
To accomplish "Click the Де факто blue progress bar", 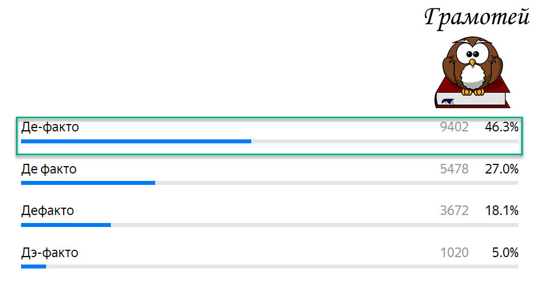I will [x=88, y=183].
